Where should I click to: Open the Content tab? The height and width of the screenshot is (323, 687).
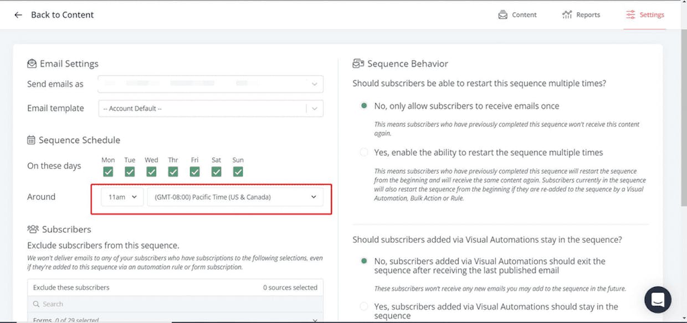(517, 15)
